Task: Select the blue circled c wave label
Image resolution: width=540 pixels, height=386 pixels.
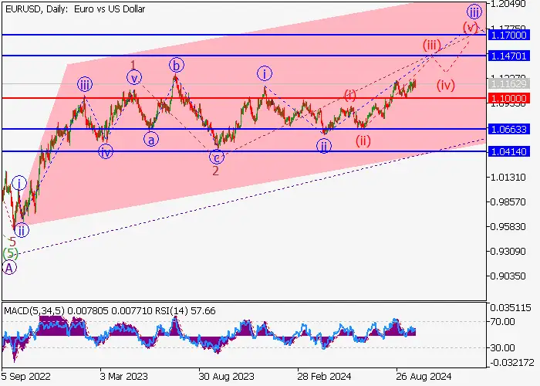Action: (217, 157)
